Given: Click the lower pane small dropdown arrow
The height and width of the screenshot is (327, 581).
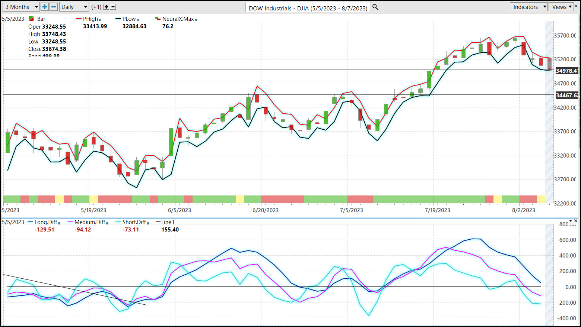Looking at the screenshot, I should tap(570, 221).
